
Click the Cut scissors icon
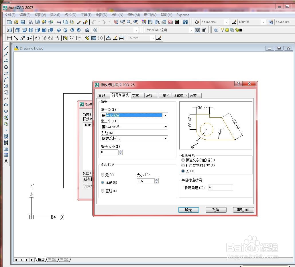point(59,22)
